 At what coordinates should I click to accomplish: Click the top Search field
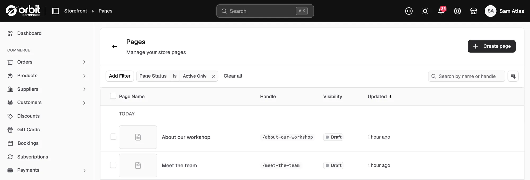[x=265, y=11]
